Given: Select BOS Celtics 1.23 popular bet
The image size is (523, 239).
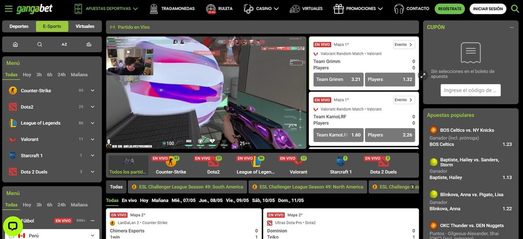Looking at the screenshot, I should [x=470, y=145].
